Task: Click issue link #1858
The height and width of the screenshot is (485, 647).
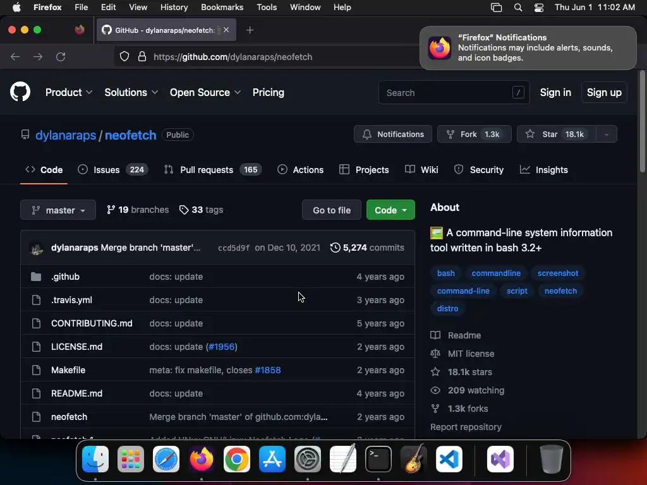Action: tap(268, 370)
